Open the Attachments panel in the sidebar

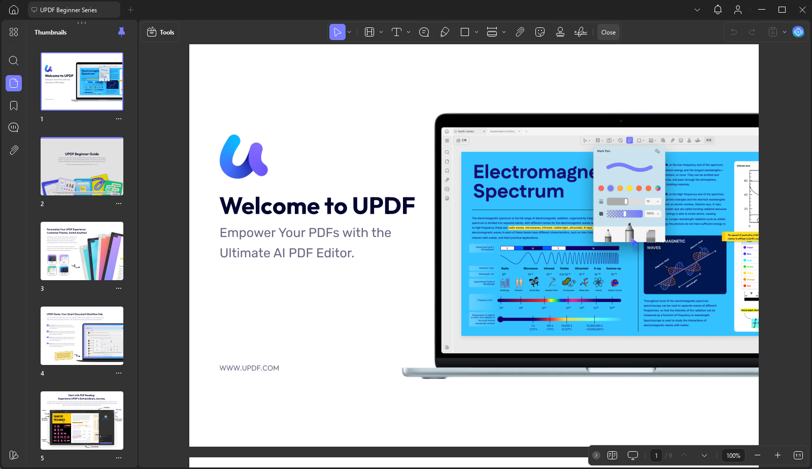(14, 150)
